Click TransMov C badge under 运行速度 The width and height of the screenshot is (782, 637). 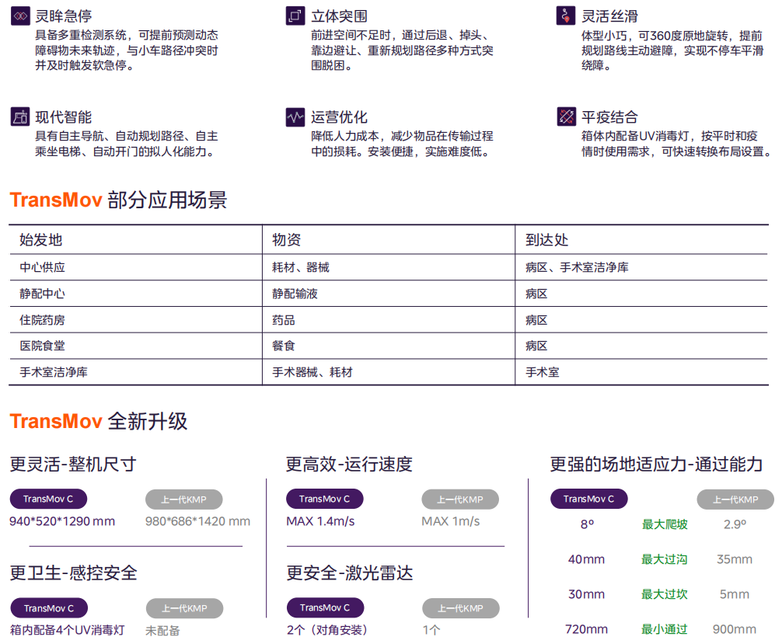coord(325,499)
